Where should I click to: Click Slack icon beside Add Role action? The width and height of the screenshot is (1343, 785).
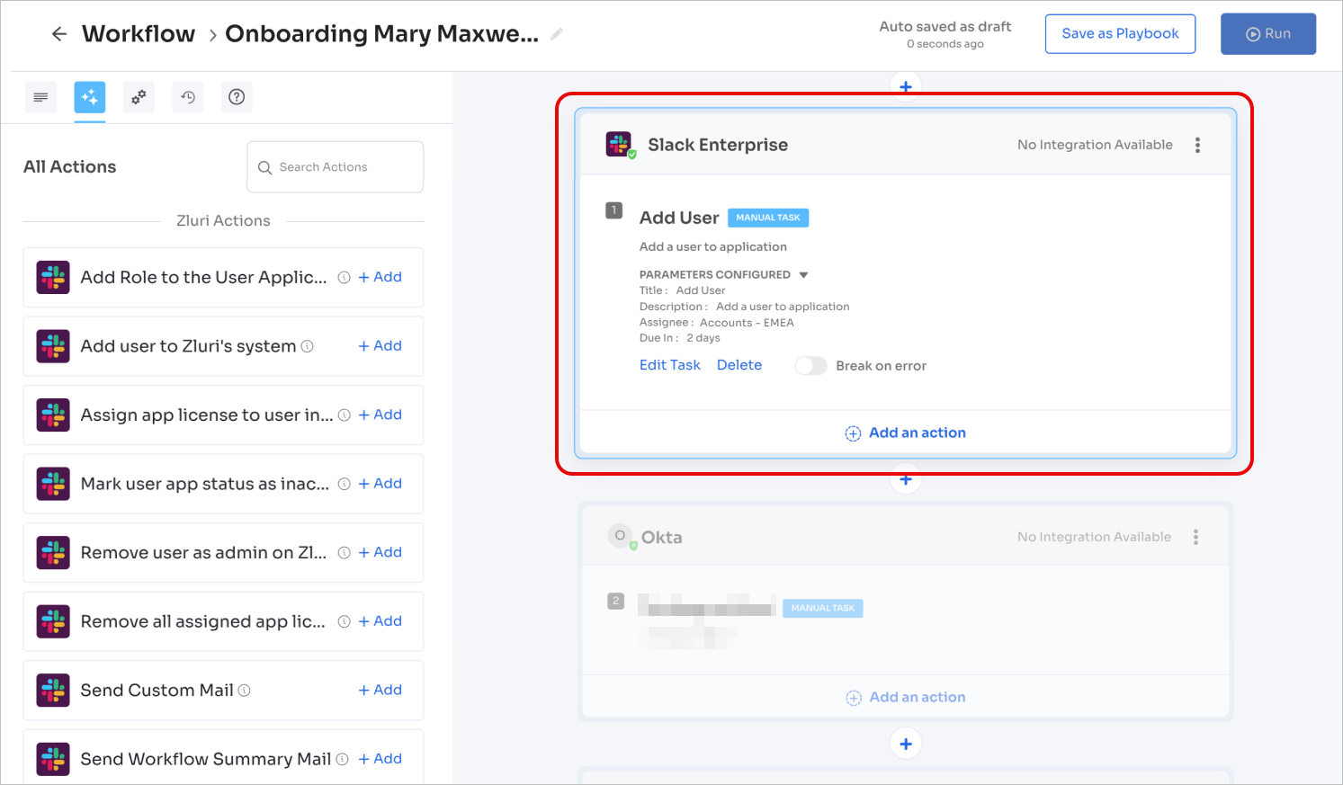53,277
